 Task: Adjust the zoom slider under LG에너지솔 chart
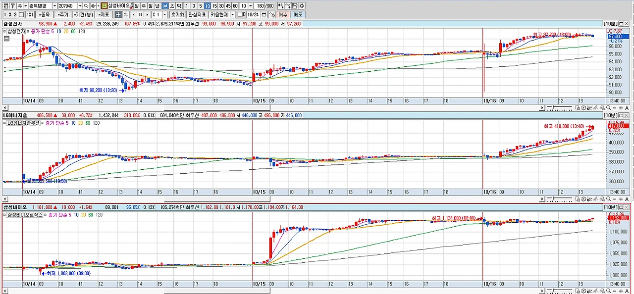560,198
